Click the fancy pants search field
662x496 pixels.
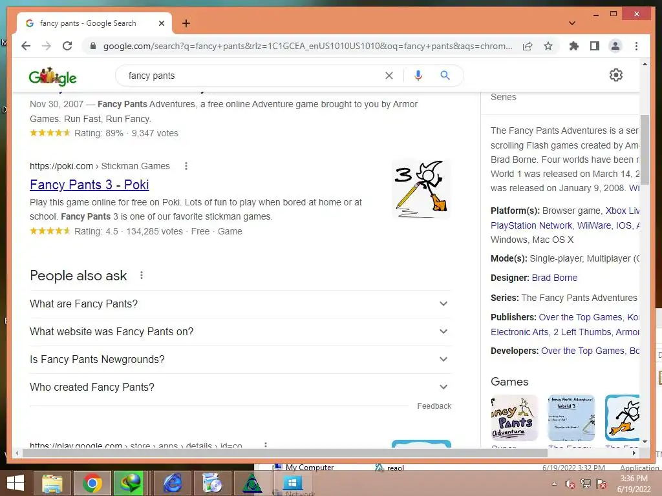pyautogui.click(x=253, y=76)
